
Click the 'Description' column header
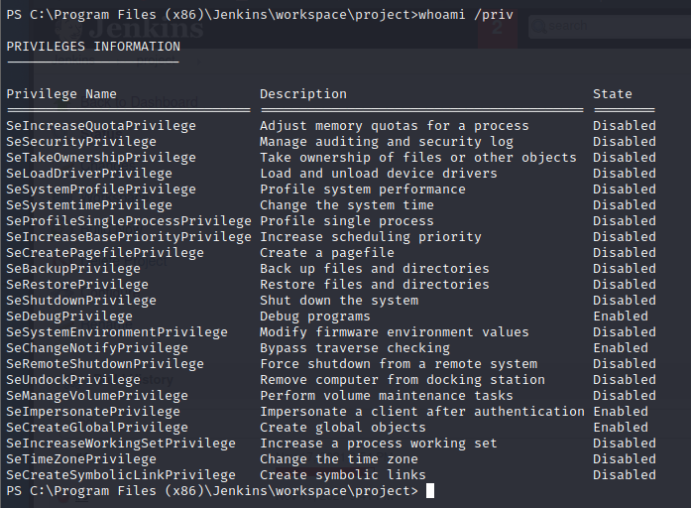(x=303, y=94)
